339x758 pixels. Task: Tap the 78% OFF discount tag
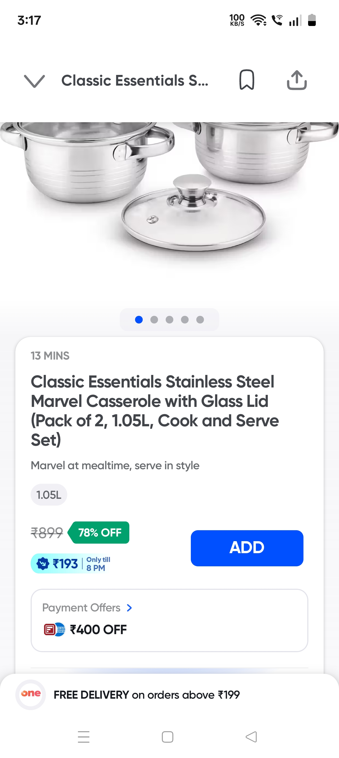(100, 533)
